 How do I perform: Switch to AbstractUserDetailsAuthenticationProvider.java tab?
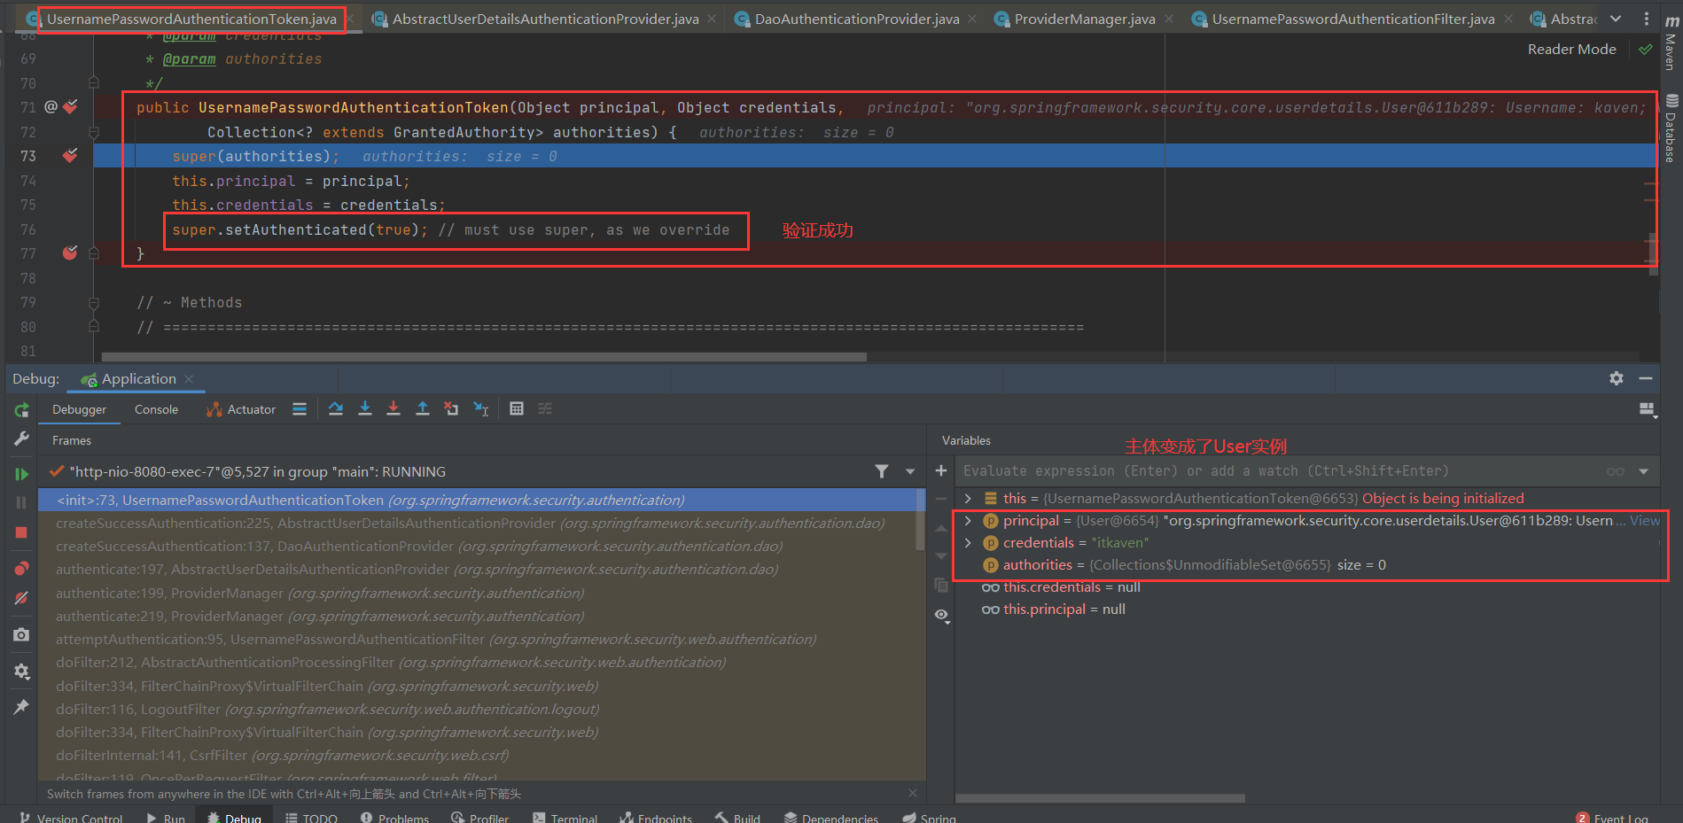point(545,19)
